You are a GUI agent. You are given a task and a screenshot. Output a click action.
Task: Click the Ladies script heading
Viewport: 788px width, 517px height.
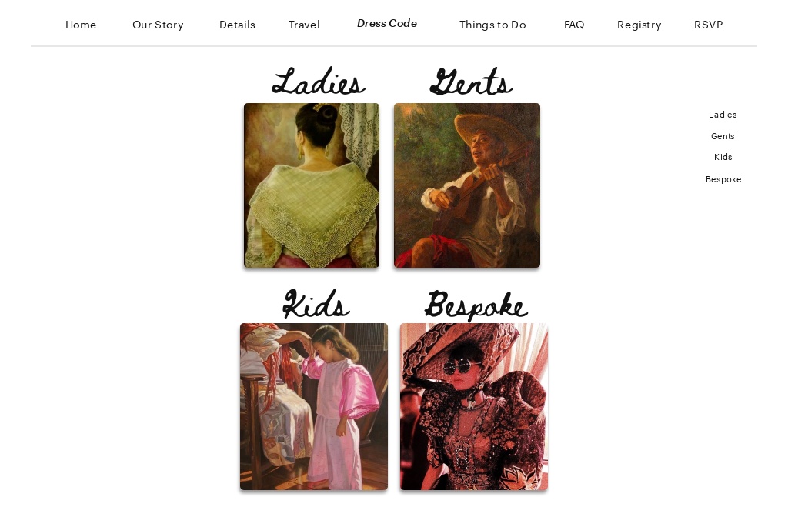pyautogui.click(x=319, y=81)
